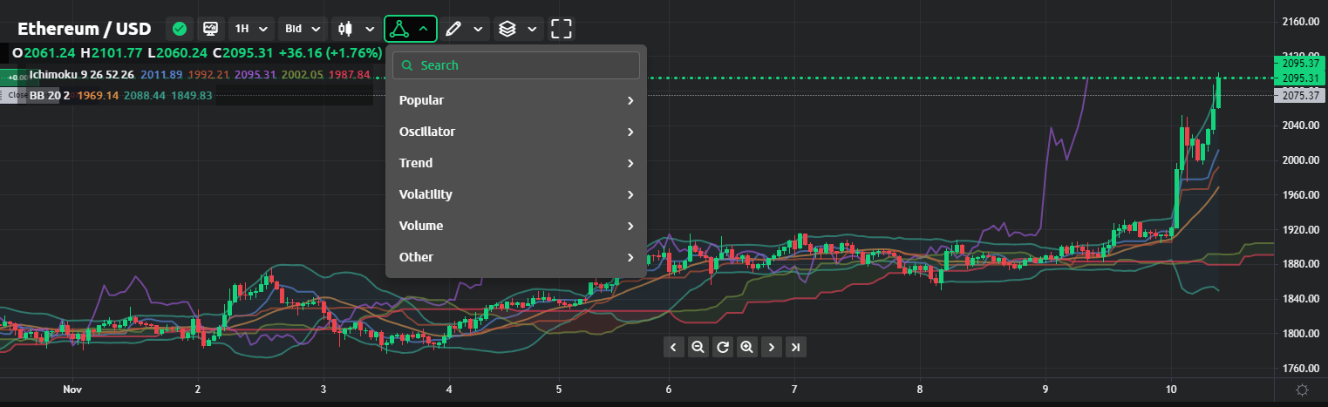Click BB teal value 2088.44
The image size is (1328, 407).
(145, 95)
